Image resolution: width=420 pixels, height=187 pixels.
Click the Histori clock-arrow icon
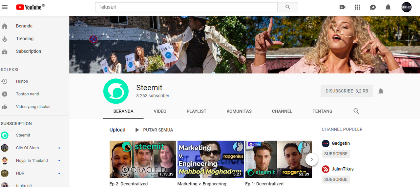[x=5, y=81]
